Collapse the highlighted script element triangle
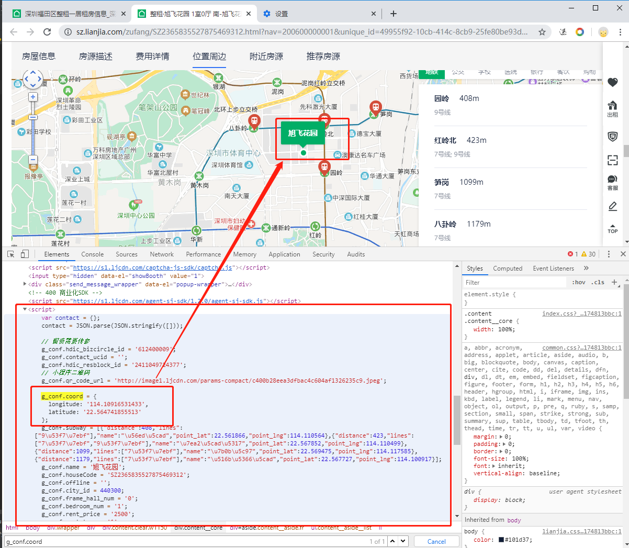This screenshot has height=548, width=629. [25, 309]
